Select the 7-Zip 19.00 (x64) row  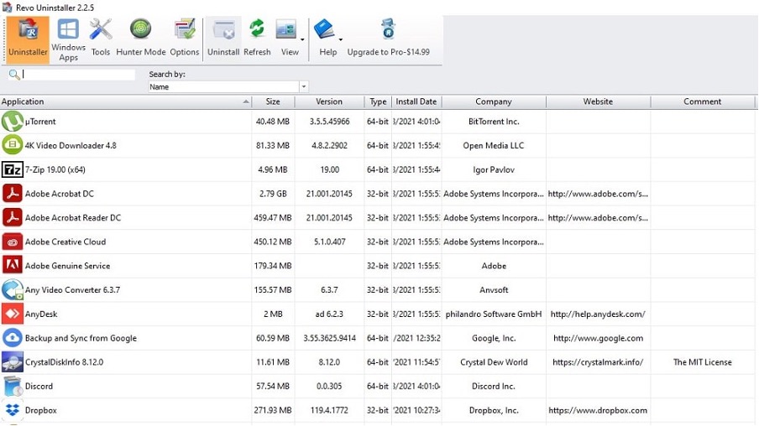(378, 169)
